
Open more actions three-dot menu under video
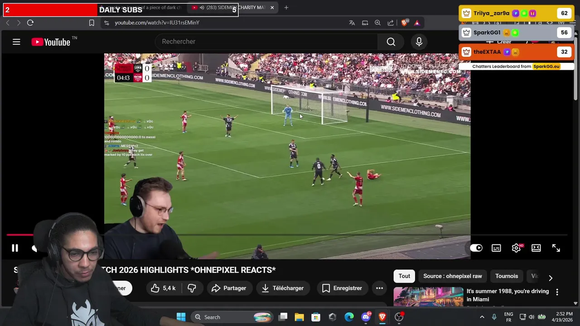[379, 288]
